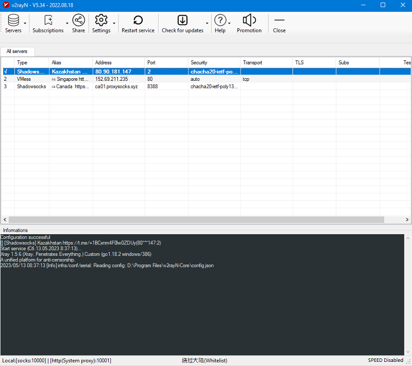Viewport: 412px width, 366px height.
Task: Select the Kazakhstan server row alias
Action: click(x=71, y=72)
